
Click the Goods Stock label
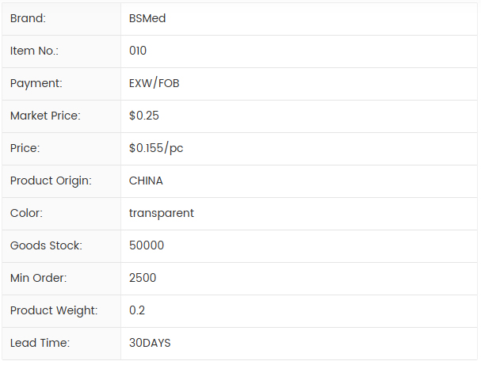click(46, 245)
